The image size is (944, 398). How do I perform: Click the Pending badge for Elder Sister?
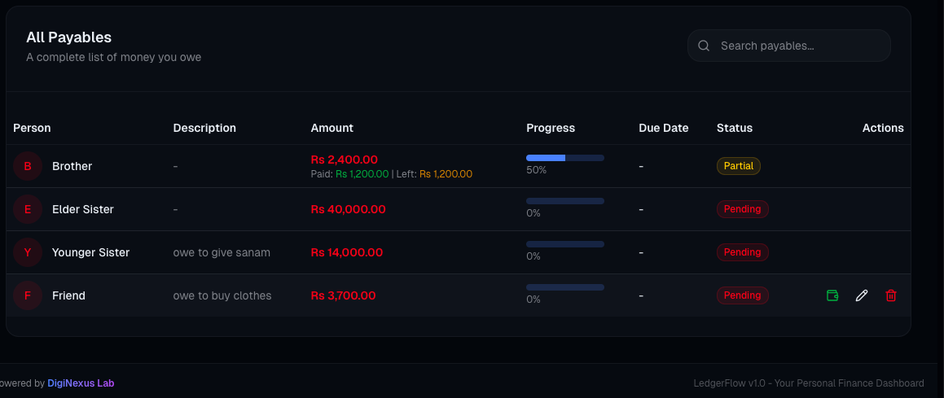tap(742, 209)
